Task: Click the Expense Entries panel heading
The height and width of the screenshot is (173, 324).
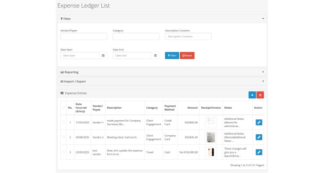Action: (x=76, y=93)
